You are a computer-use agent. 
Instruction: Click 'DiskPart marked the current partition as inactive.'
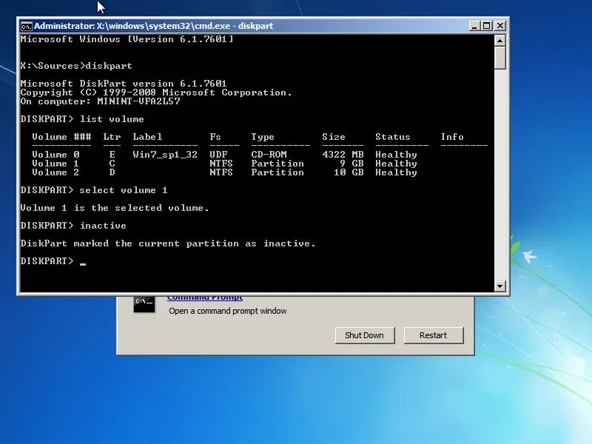[168, 243]
